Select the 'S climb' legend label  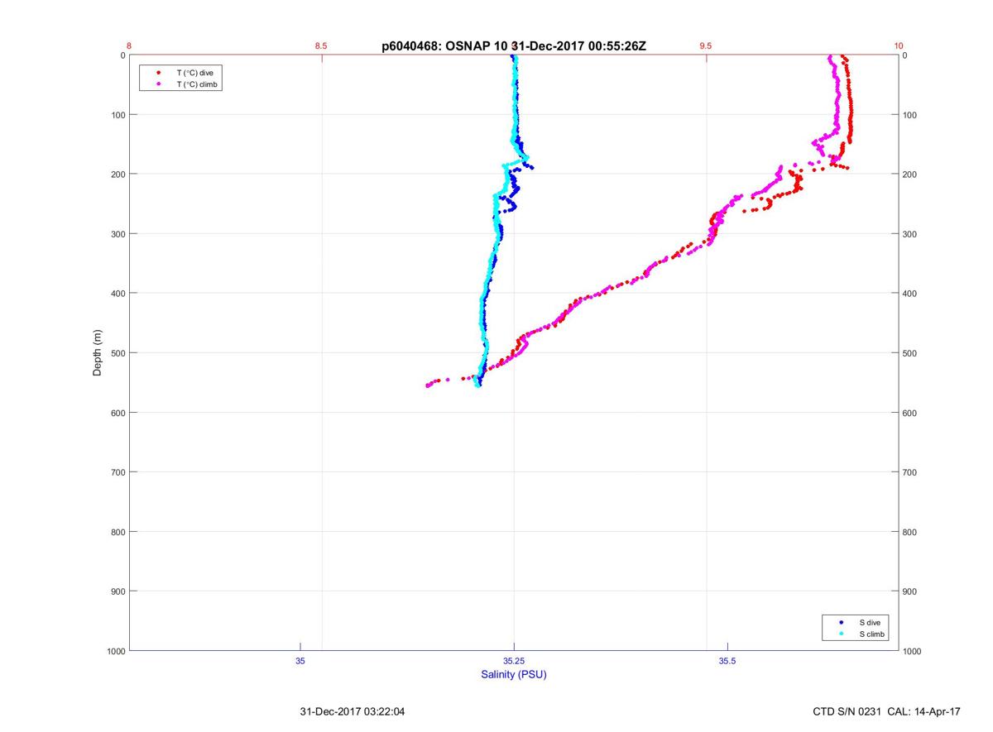[872, 634]
